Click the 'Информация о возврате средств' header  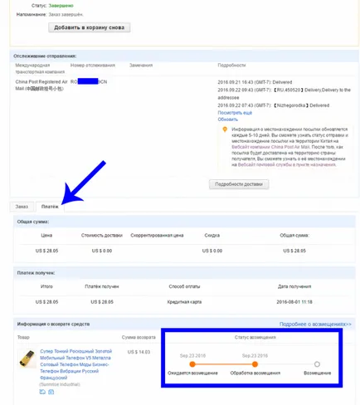[53, 324]
